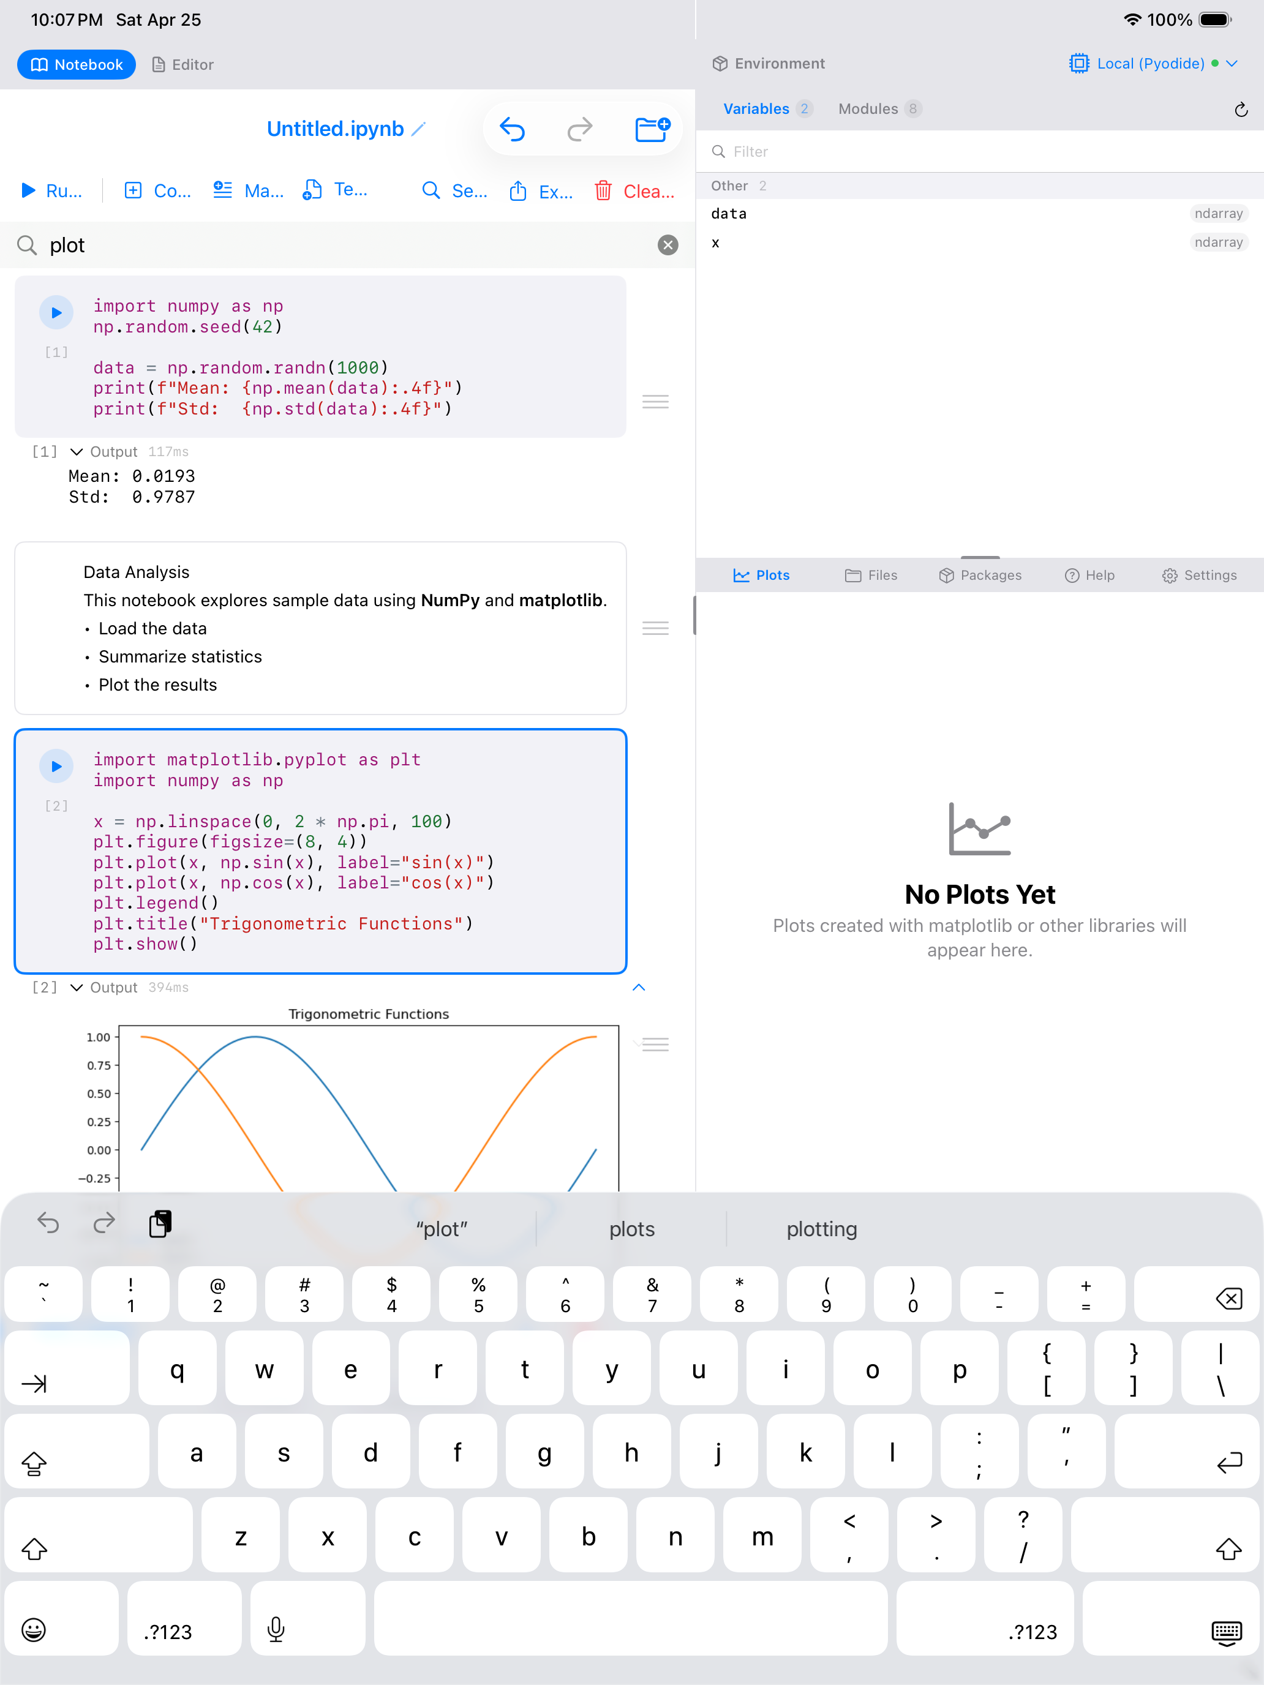The image size is (1264, 1685).
Task: Open templates with the Te... button
Action: (x=335, y=190)
